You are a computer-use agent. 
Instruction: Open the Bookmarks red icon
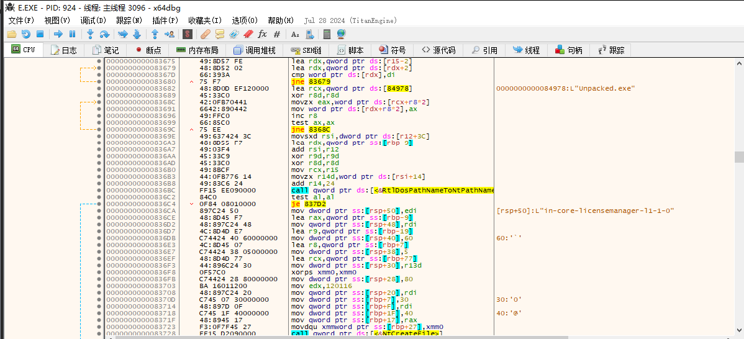pos(248,34)
